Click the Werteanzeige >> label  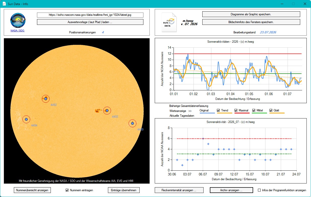click(x=180, y=111)
